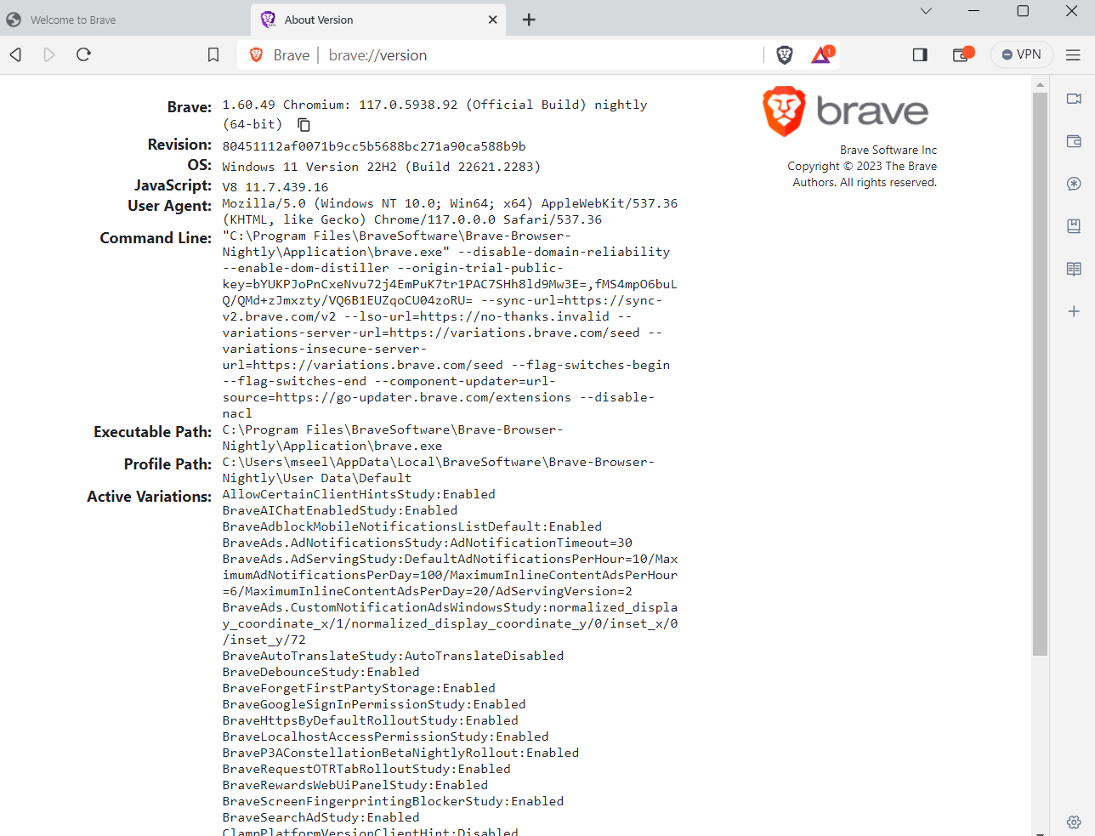Open the tab search dropdown
Image resolution: width=1095 pixels, height=836 pixels.
click(926, 11)
